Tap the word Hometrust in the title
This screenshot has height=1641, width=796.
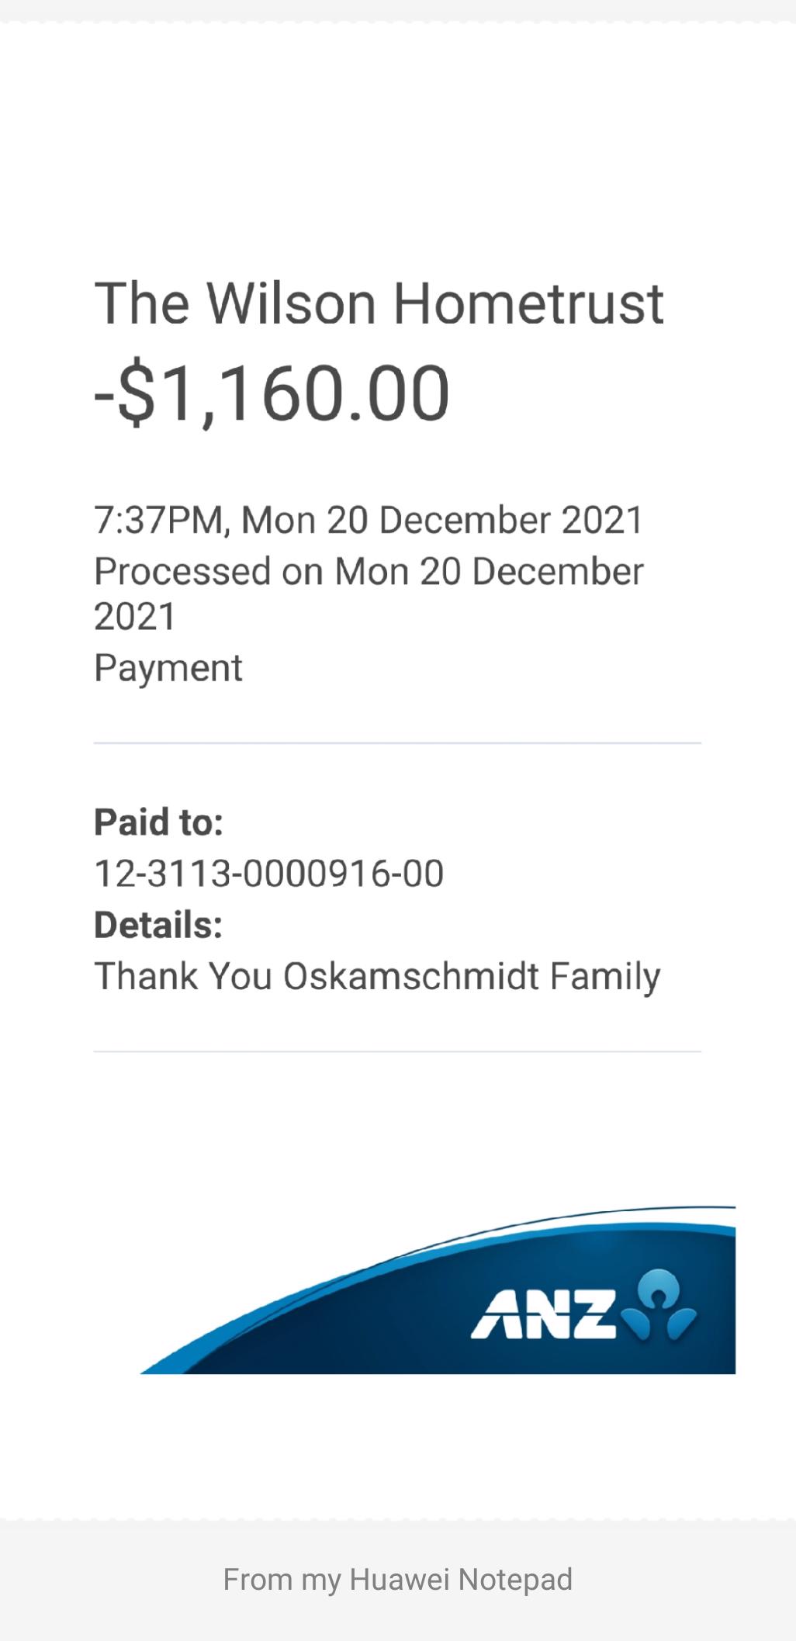[528, 303]
